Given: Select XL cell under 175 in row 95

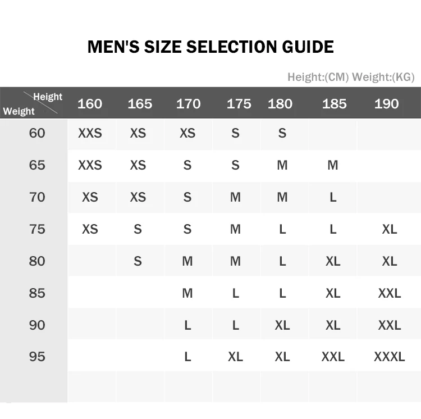Looking at the screenshot, I should pyautogui.click(x=235, y=357).
